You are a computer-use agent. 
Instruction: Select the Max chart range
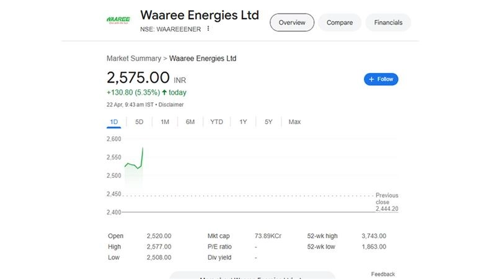(294, 122)
